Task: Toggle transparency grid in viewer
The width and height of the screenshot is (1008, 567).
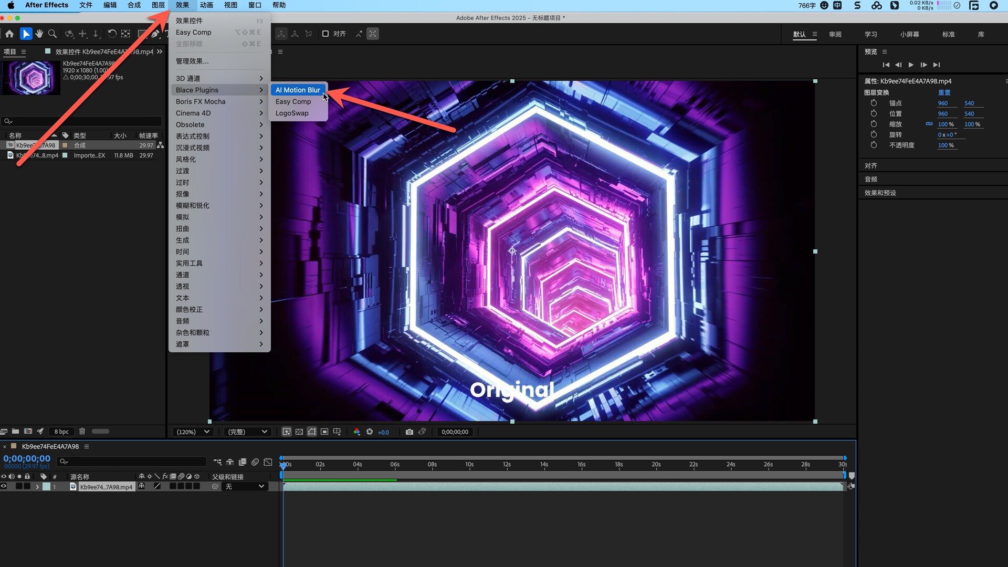Action: tap(299, 432)
